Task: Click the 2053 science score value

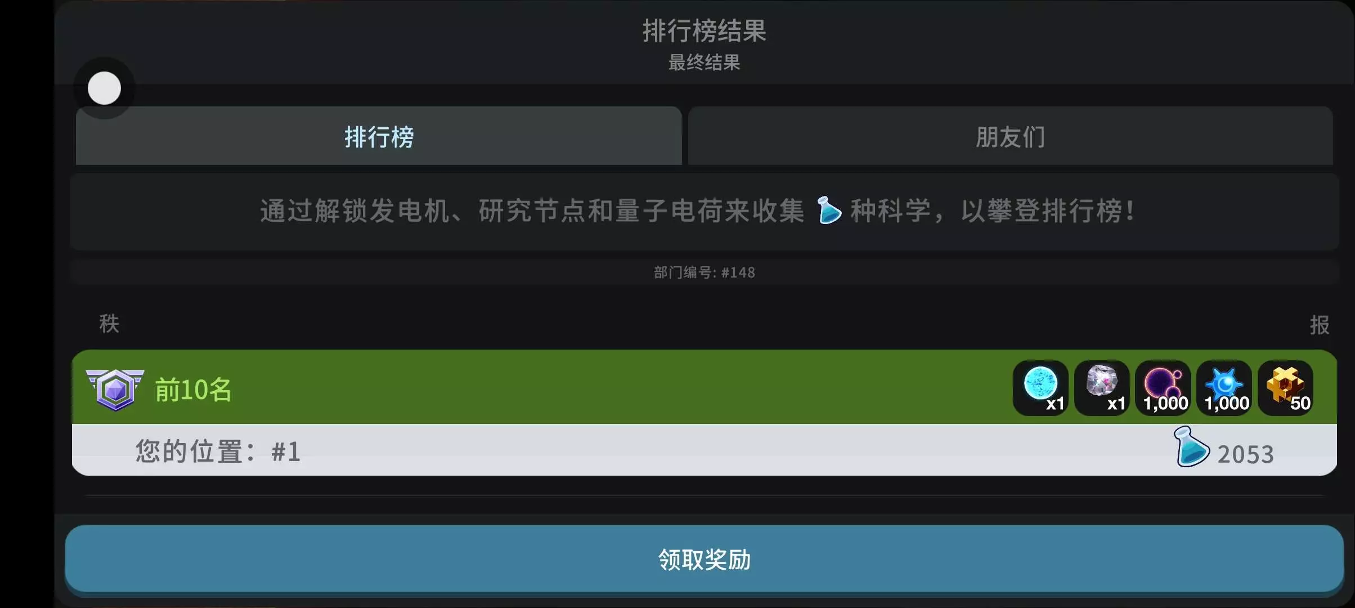Action: pos(1245,454)
